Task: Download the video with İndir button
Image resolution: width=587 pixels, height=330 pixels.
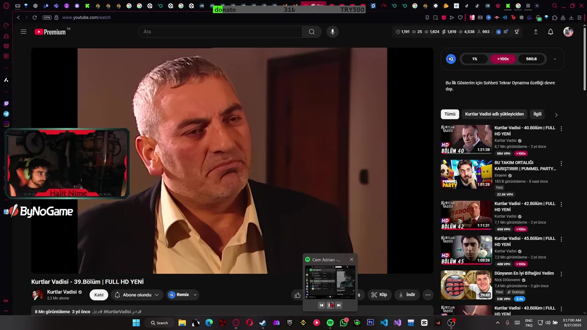Action: coord(407,295)
